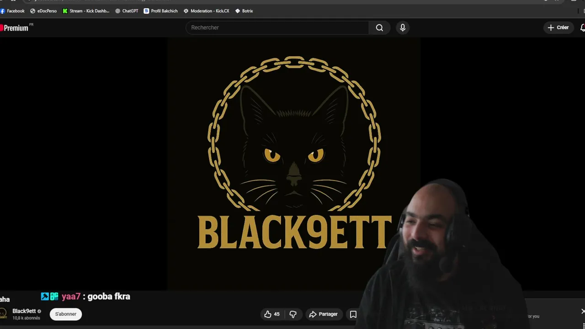Click the 'yaa7' chat username

click(x=71, y=297)
